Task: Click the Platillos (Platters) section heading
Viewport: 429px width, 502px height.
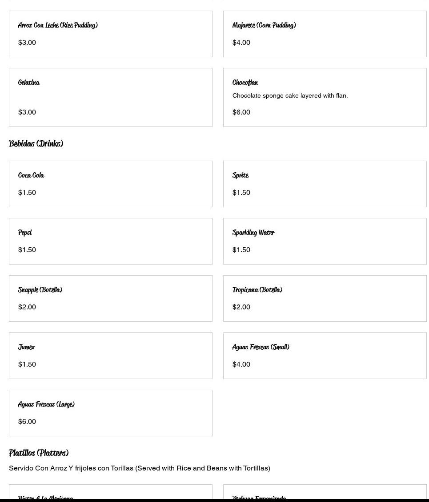Action: pyautogui.click(x=39, y=453)
